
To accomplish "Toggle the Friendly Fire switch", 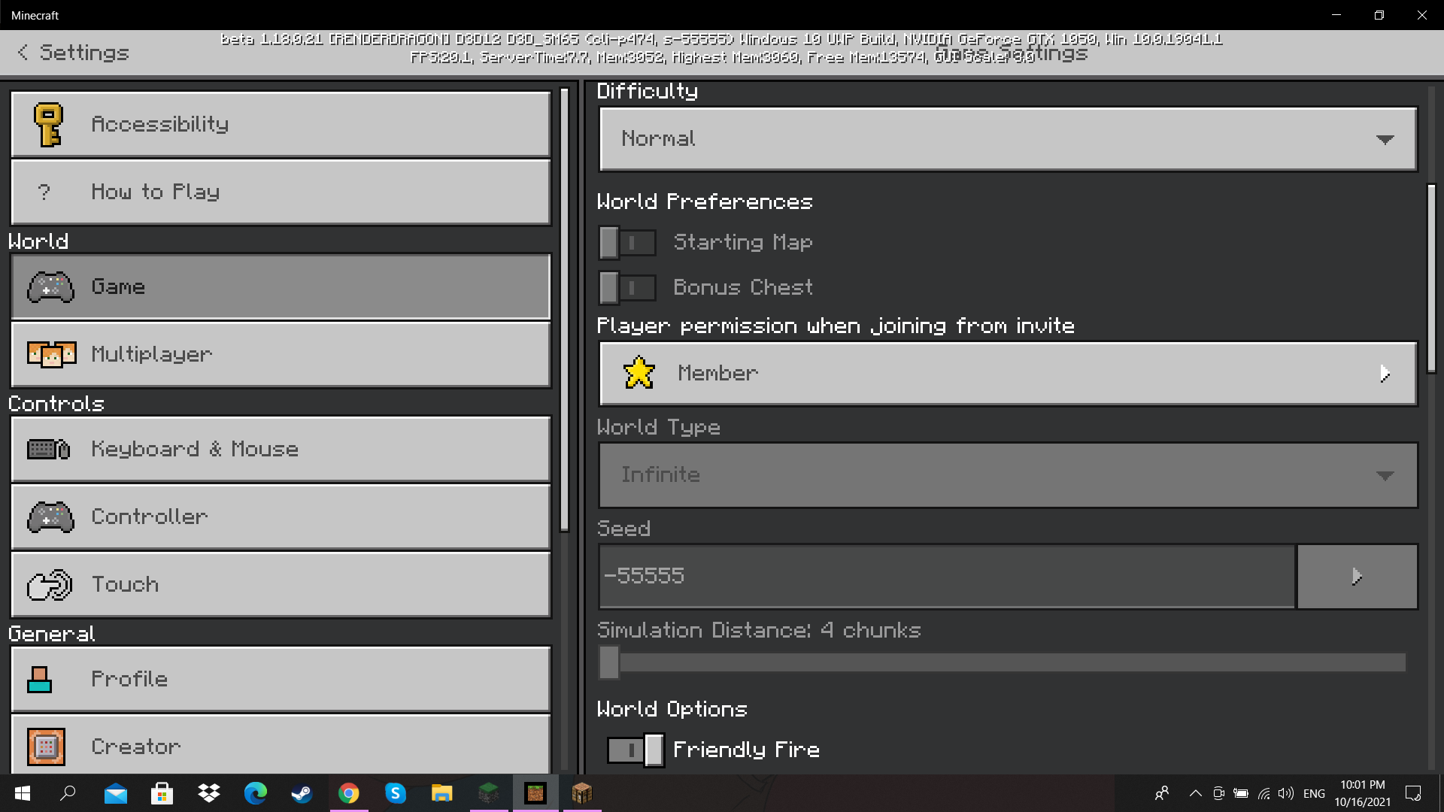I will click(636, 750).
